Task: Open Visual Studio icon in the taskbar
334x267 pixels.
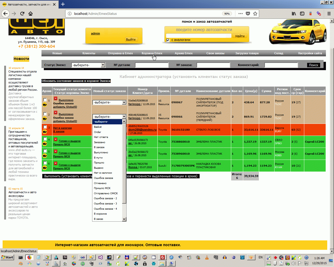Action: [100, 257]
